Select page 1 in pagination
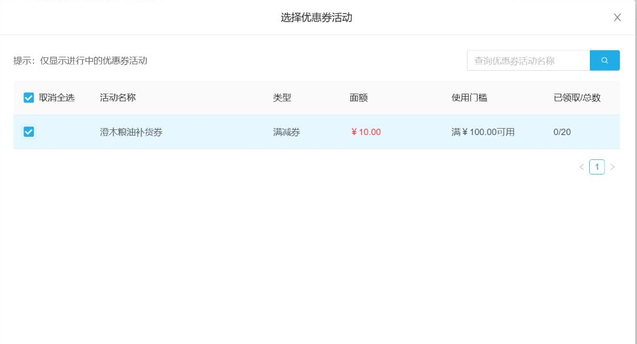Image resolution: width=637 pixels, height=344 pixels. click(x=597, y=167)
